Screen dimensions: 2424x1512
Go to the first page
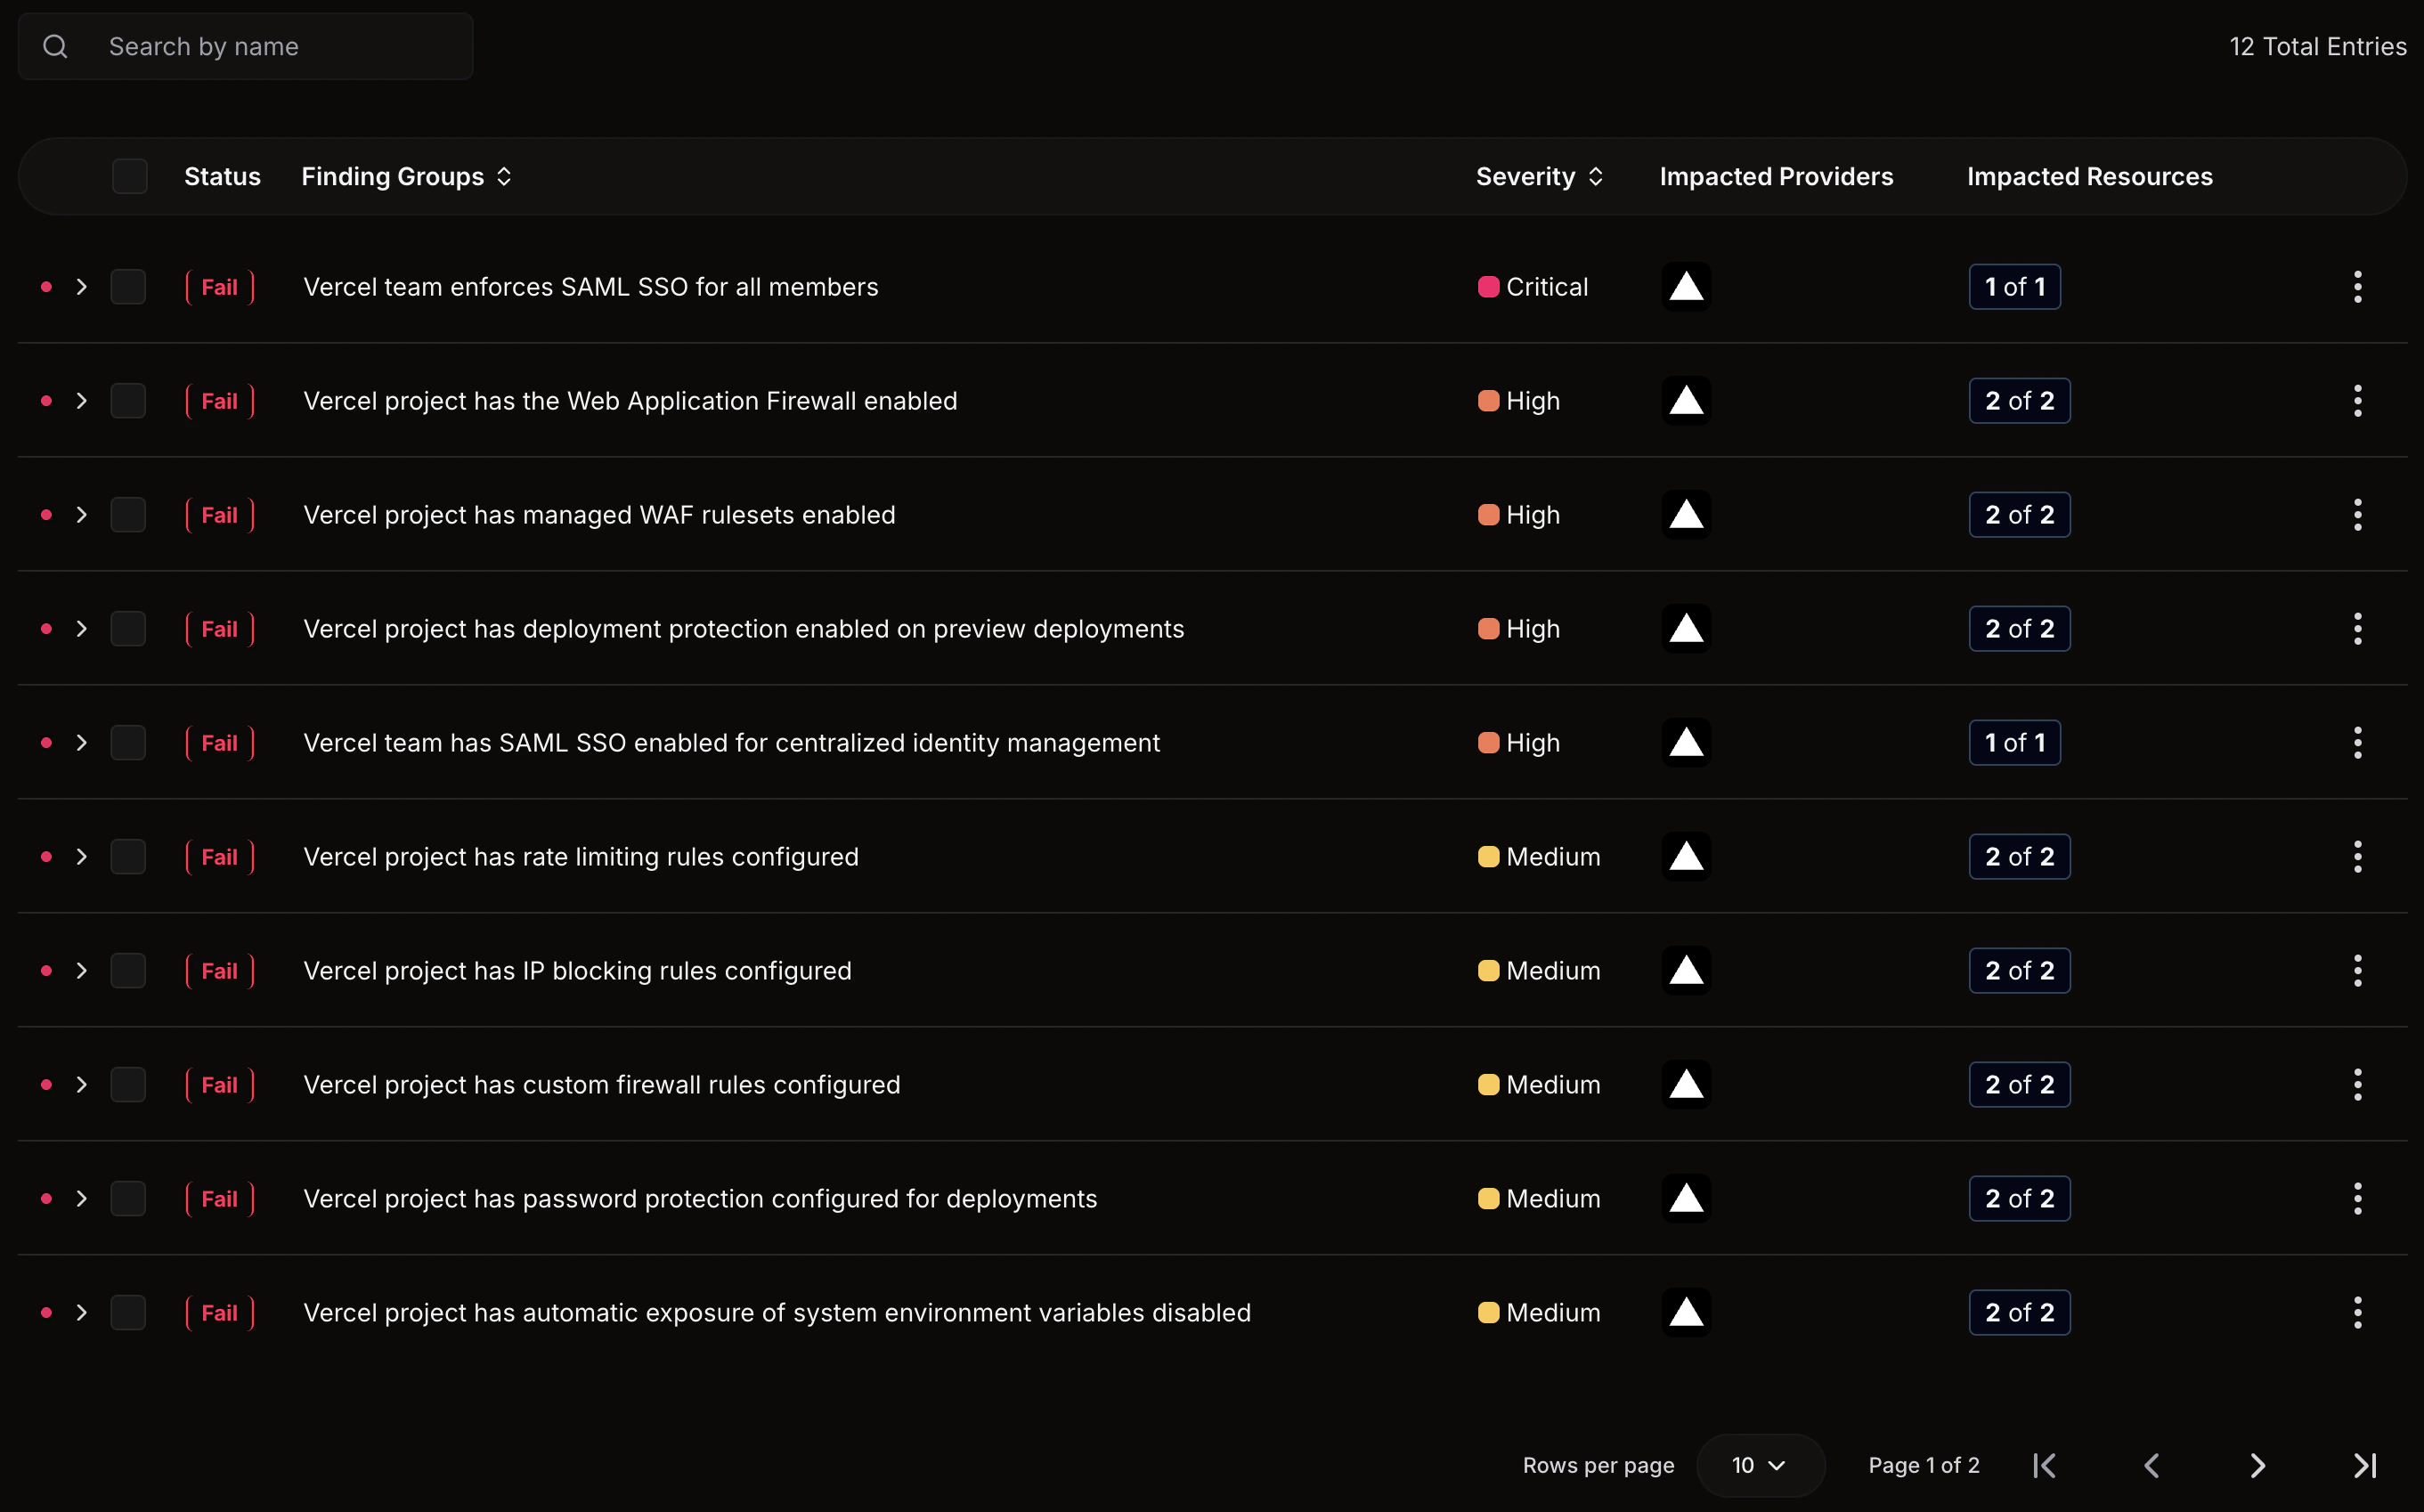tap(2045, 1466)
